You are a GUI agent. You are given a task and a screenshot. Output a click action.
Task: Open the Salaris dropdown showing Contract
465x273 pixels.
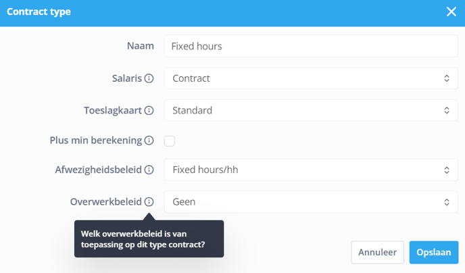(311, 78)
